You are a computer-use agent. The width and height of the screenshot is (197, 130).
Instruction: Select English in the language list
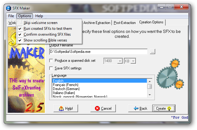[x=99, y=81]
